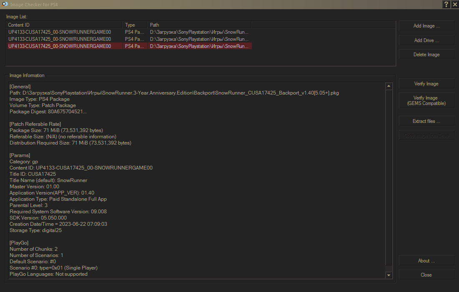Image resolution: width=459 pixels, height=292 pixels.
Task: Click the Number of Scenarios: 1 line
Action: coord(36,255)
